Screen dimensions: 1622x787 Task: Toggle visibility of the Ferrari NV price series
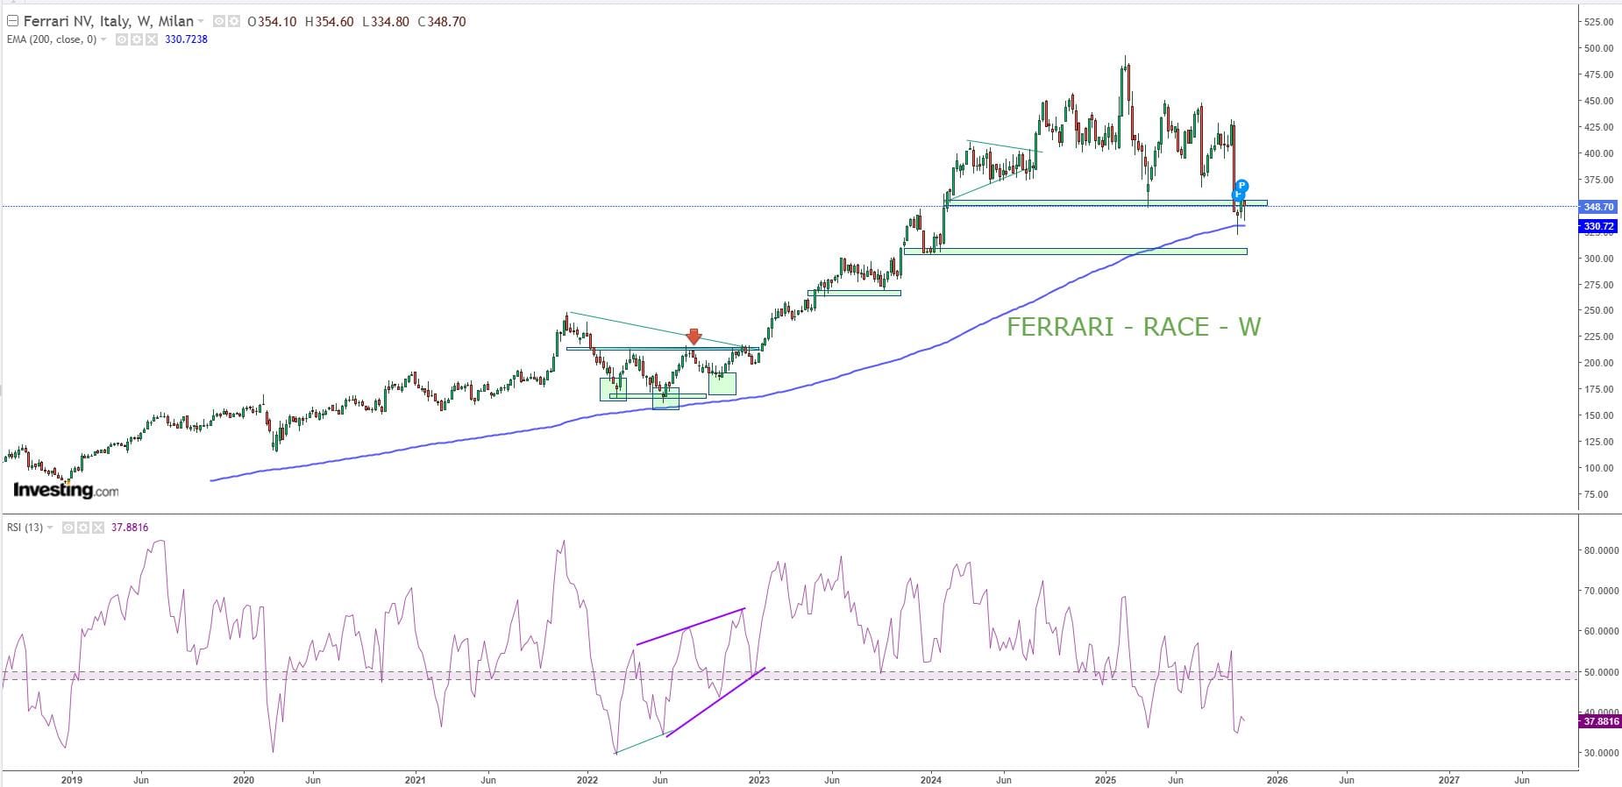coord(219,22)
